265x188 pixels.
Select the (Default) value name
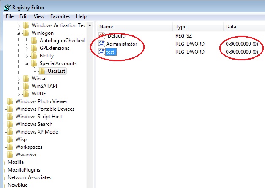(116, 36)
